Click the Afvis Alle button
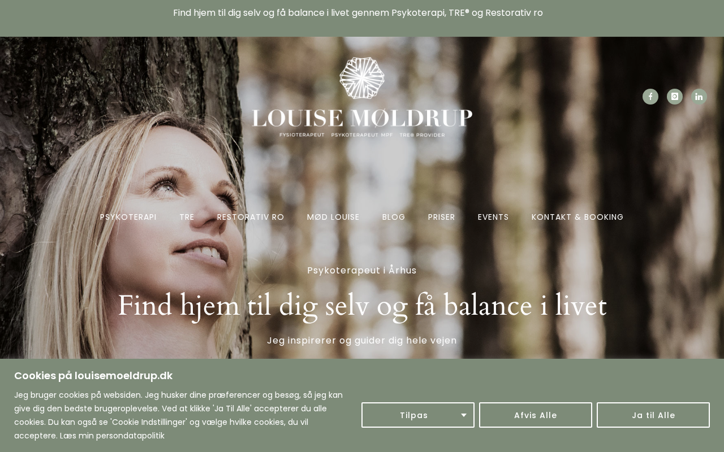The image size is (724, 452). (536, 415)
